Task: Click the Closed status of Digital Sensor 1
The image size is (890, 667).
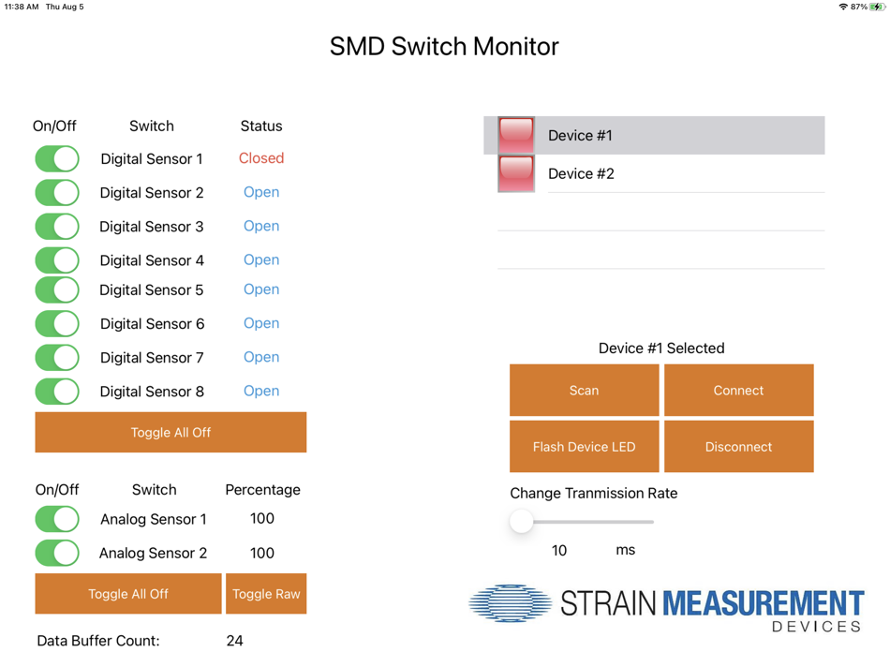Action: pyautogui.click(x=261, y=157)
